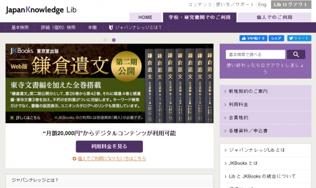Focus the 基本検索で調べる search field
This screenshot has height=188, width=316.
255,54
